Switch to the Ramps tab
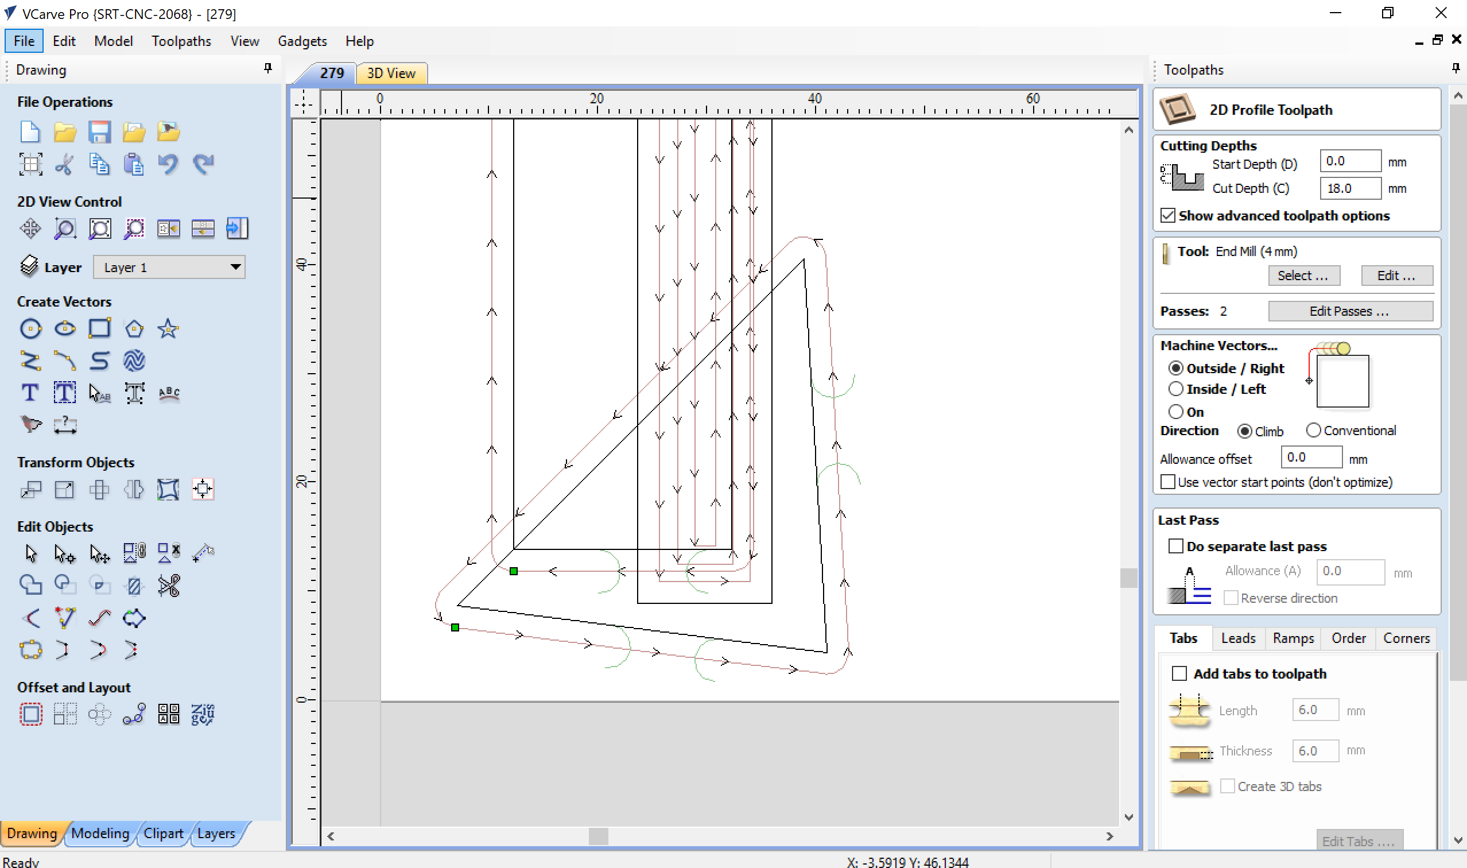The image size is (1467, 868). 1293,638
